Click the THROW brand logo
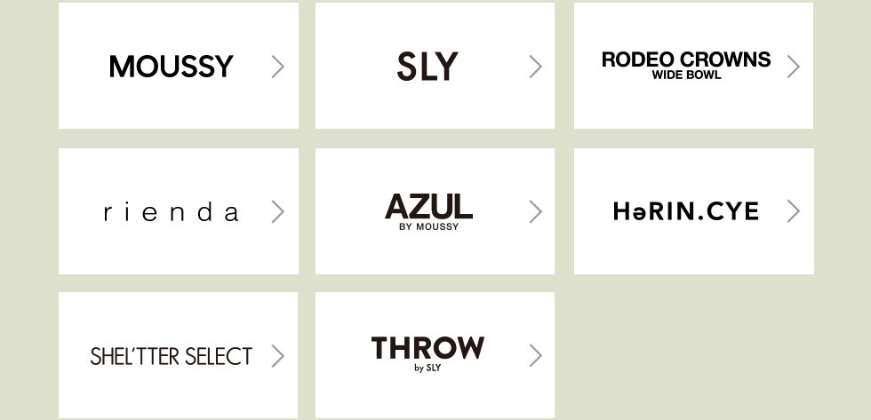 tap(428, 347)
